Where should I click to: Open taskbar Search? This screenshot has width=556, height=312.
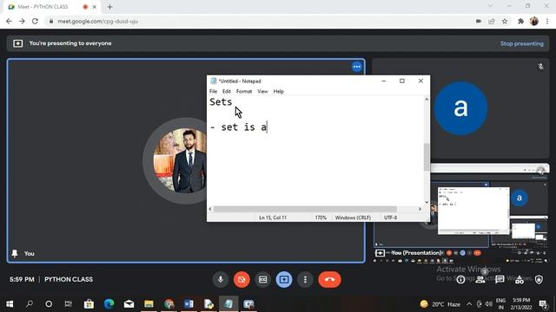[x=30, y=304]
